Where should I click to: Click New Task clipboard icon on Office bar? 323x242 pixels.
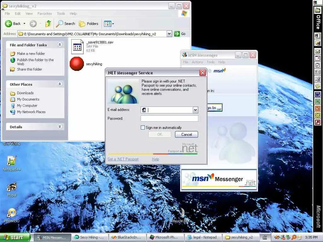pyautogui.click(x=318, y=65)
